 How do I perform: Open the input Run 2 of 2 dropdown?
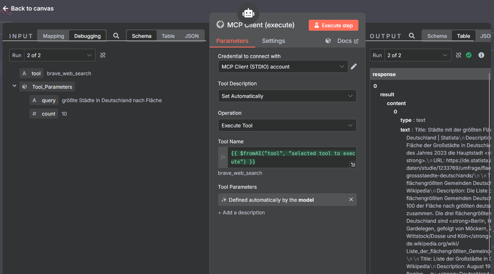(x=59, y=55)
